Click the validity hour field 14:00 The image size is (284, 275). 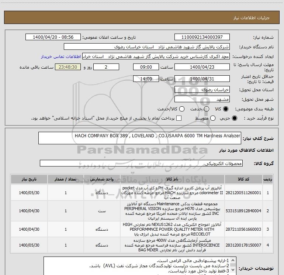coord(146,79)
